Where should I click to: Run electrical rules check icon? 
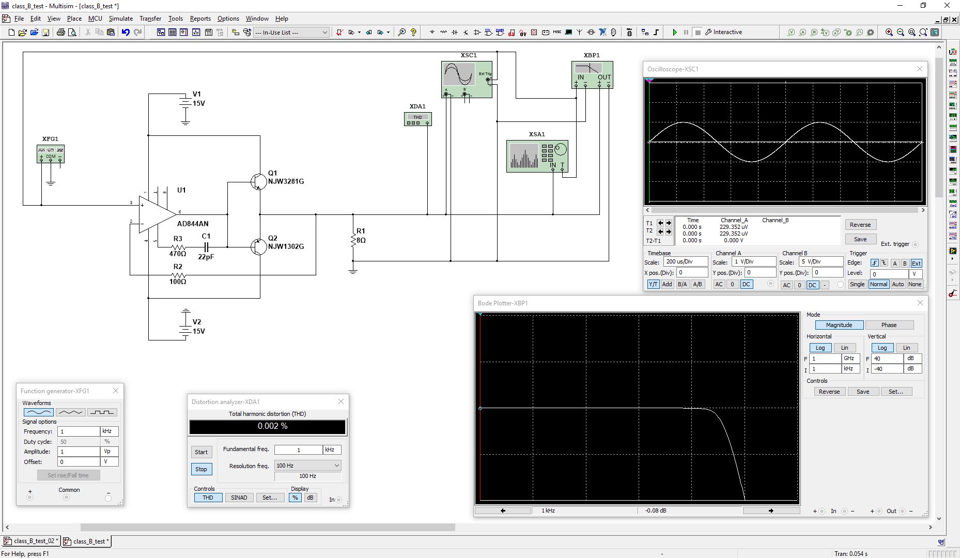pyautogui.click(x=339, y=32)
